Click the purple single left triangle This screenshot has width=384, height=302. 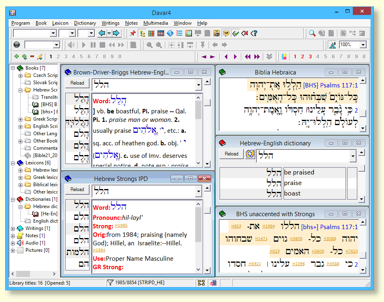tap(226, 57)
